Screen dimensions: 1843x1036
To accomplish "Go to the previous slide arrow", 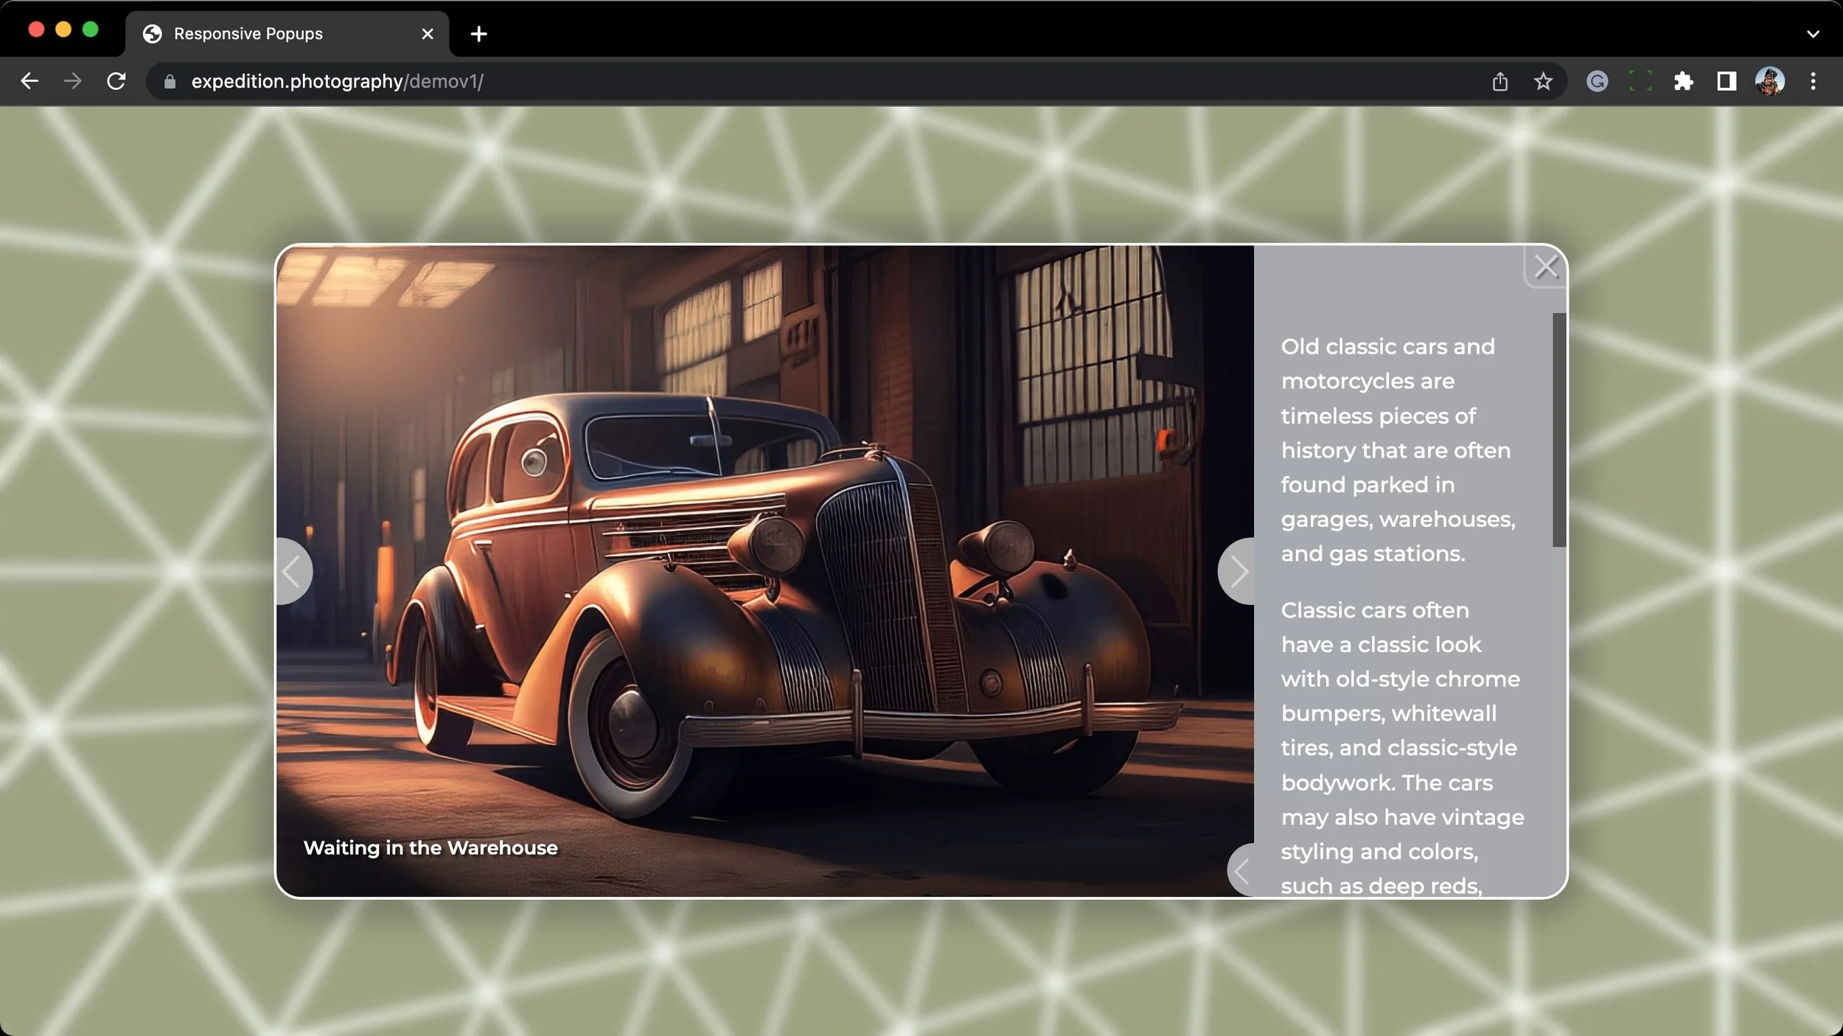I will pyautogui.click(x=292, y=571).
